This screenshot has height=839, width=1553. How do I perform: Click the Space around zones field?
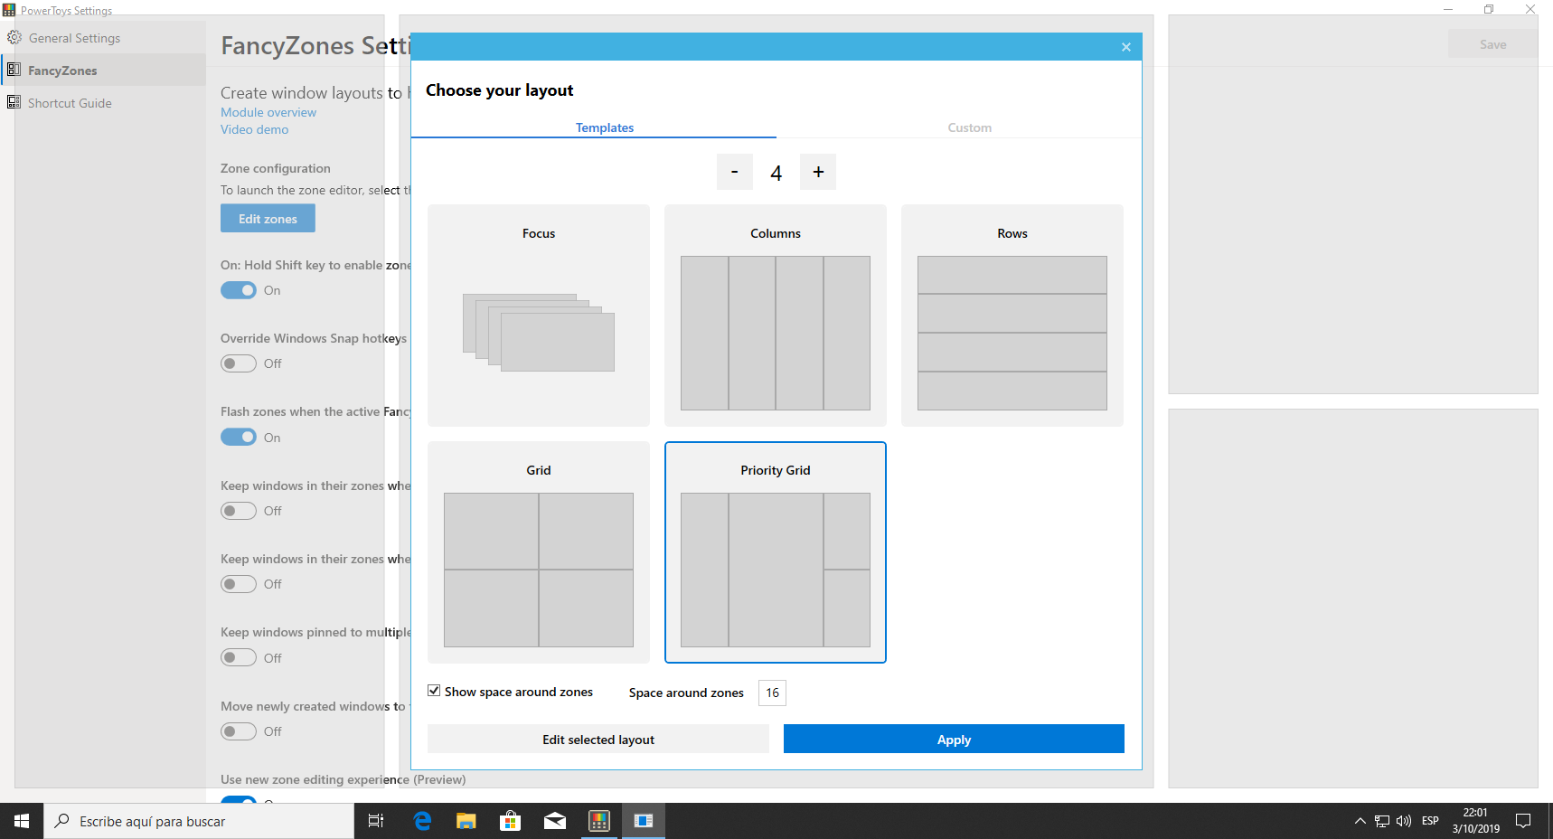click(x=772, y=693)
